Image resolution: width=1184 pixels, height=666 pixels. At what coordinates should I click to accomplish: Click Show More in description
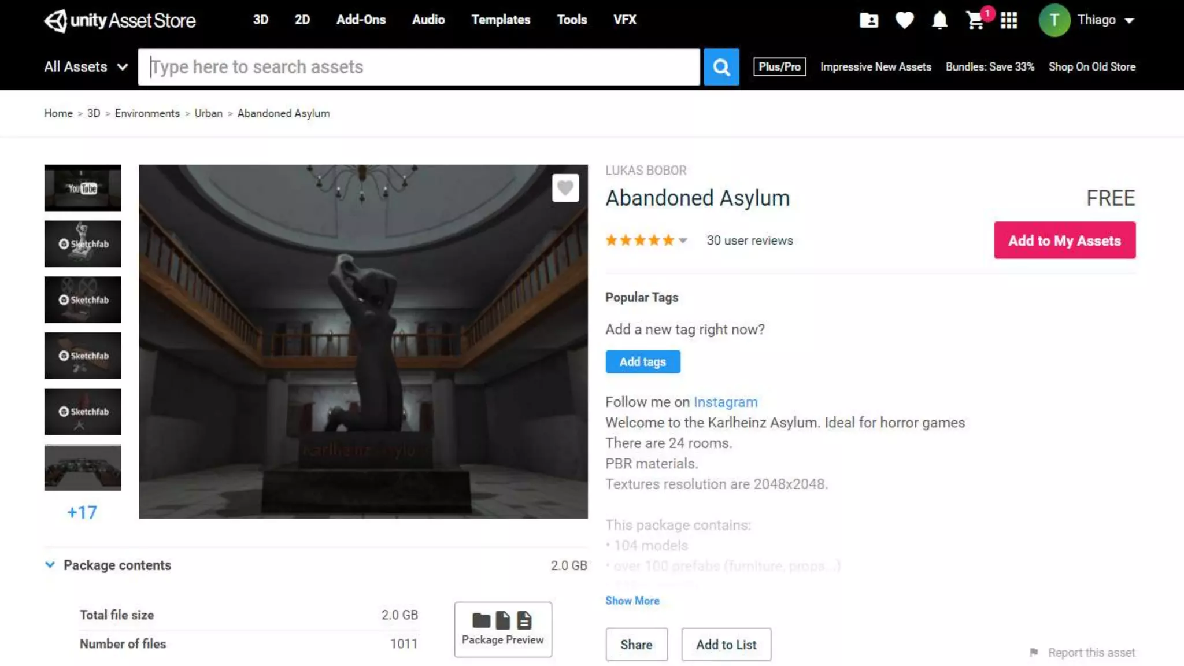point(632,600)
